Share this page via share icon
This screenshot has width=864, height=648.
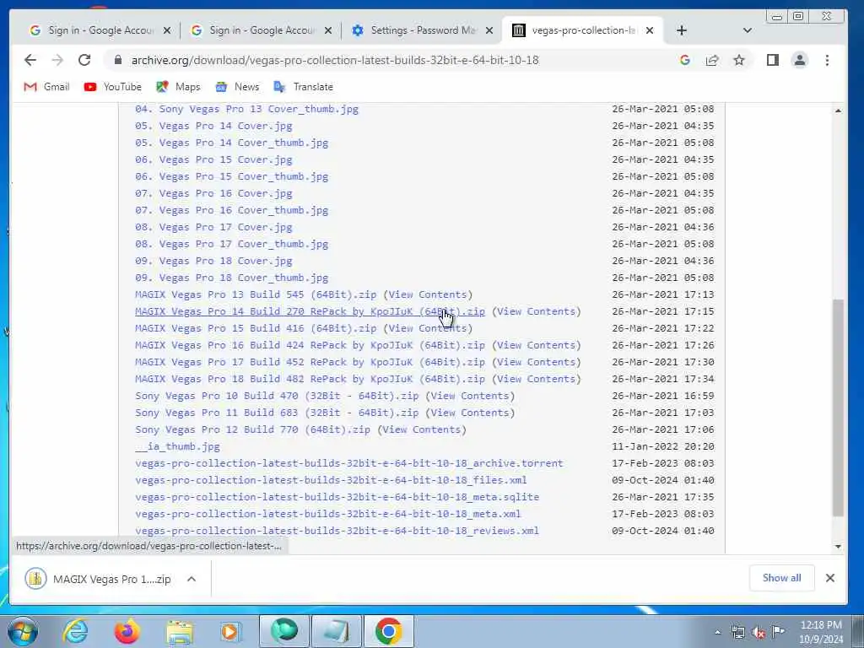(x=712, y=60)
